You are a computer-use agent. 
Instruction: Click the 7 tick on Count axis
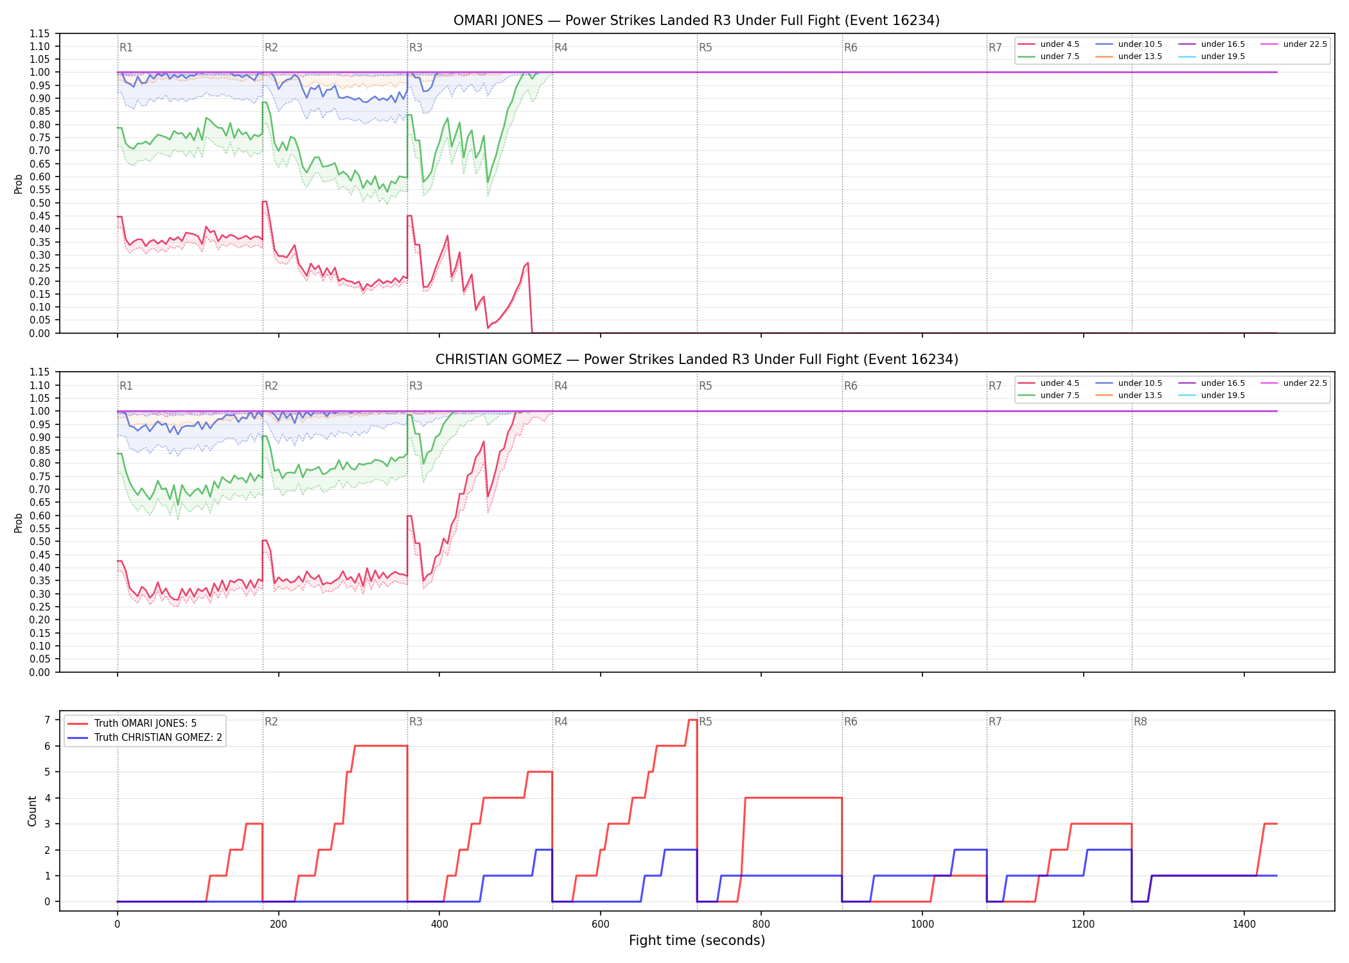(47, 720)
